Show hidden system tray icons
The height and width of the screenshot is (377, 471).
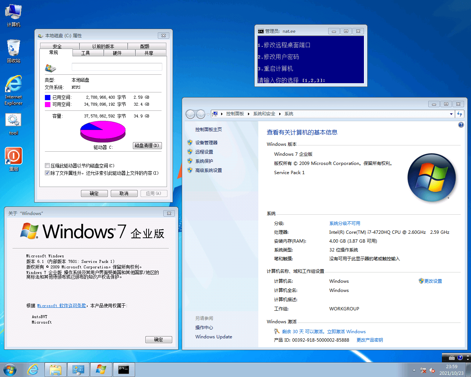click(414, 370)
